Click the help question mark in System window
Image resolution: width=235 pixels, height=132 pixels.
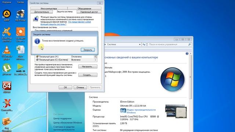pyautogui.click(x=187, y=54)
